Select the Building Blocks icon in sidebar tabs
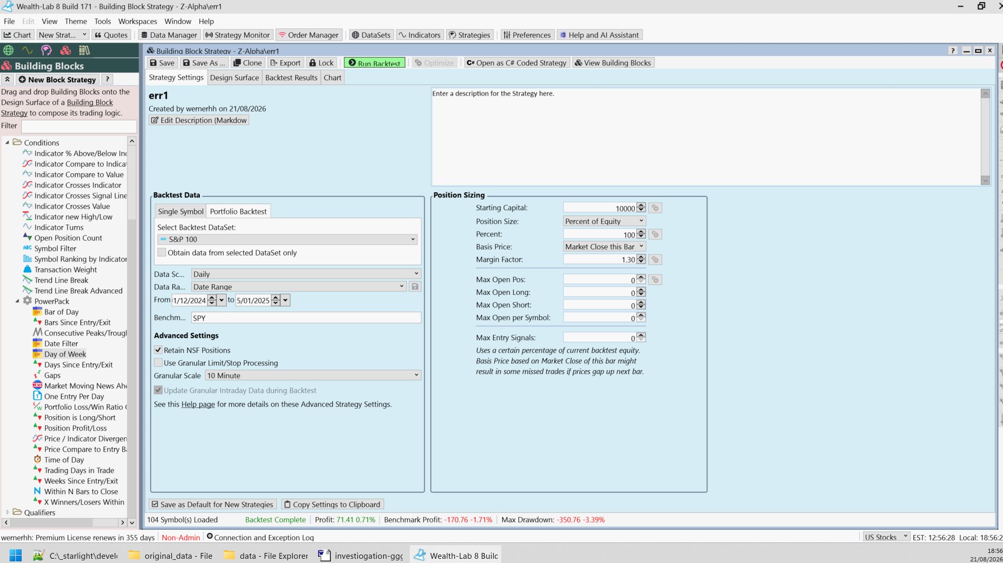The image size is (1003, 563). (66, 50)
